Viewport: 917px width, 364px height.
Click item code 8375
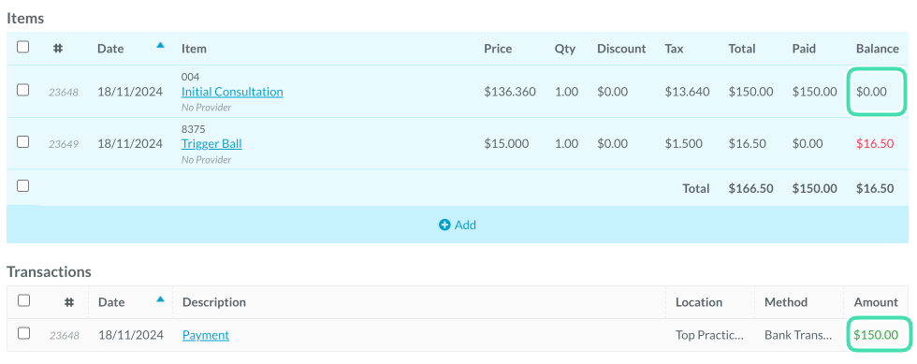(194, 129)
